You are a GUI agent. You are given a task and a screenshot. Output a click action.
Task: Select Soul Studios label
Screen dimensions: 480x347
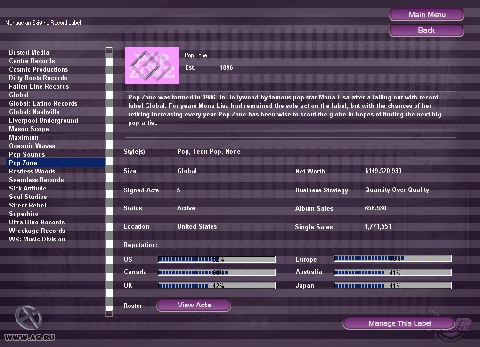[x=28, y=197]
